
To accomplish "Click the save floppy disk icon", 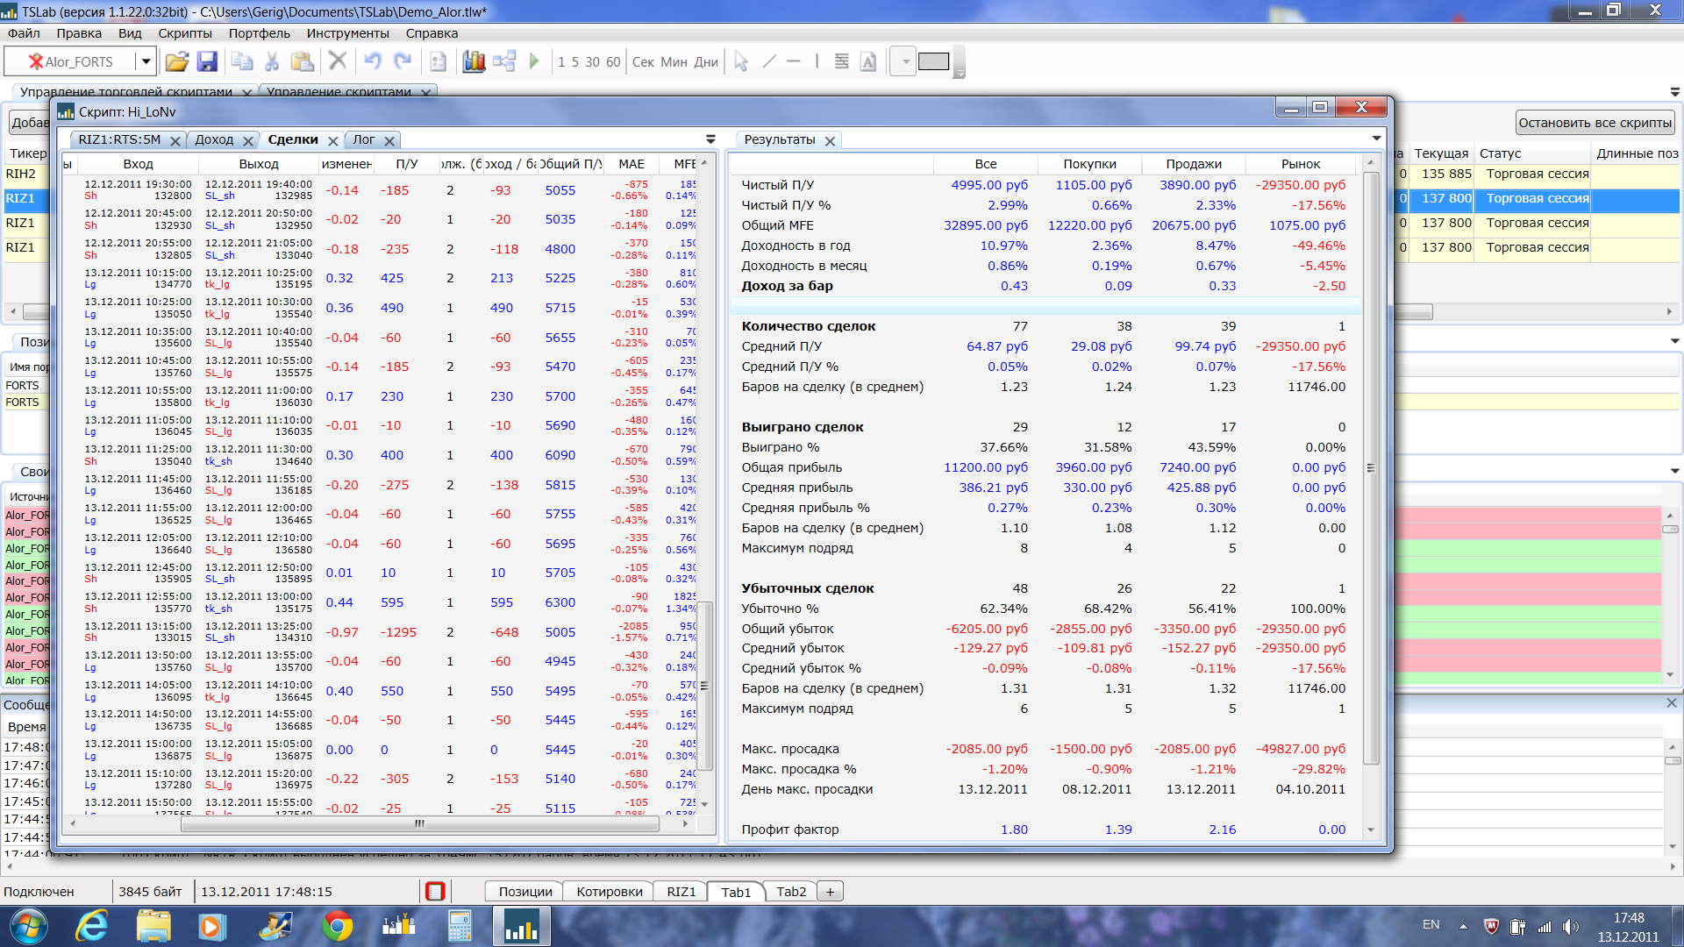I will coord(207,61).
